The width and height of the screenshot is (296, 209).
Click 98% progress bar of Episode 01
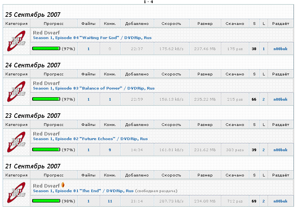click(46, 201)
